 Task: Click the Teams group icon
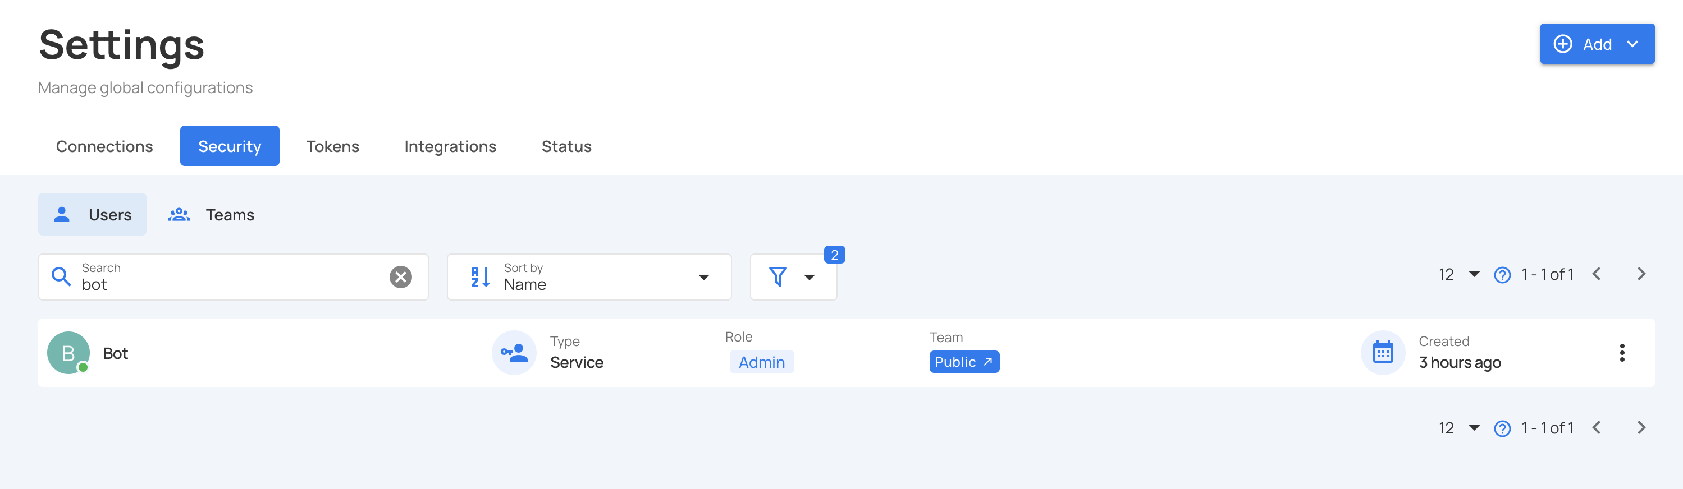(178, 214)
